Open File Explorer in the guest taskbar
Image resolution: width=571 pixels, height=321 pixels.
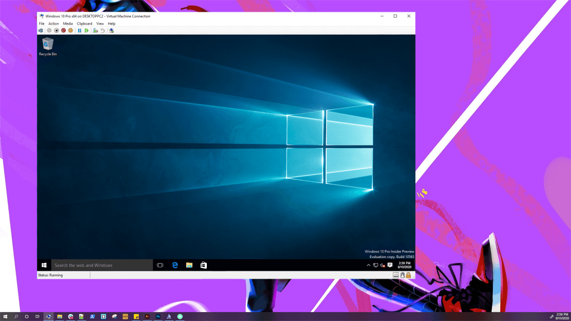[x=189, y=265]
